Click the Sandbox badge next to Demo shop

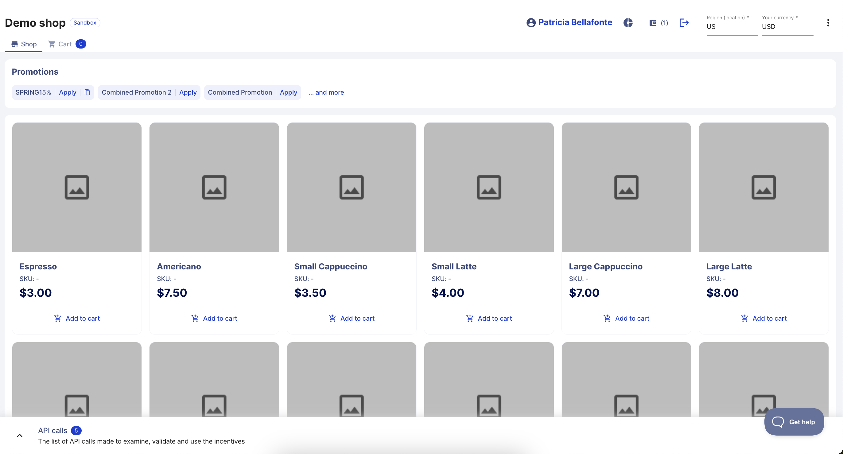point(85,23)
